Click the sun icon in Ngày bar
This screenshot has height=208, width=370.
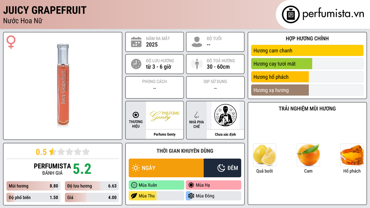[136, 168]
